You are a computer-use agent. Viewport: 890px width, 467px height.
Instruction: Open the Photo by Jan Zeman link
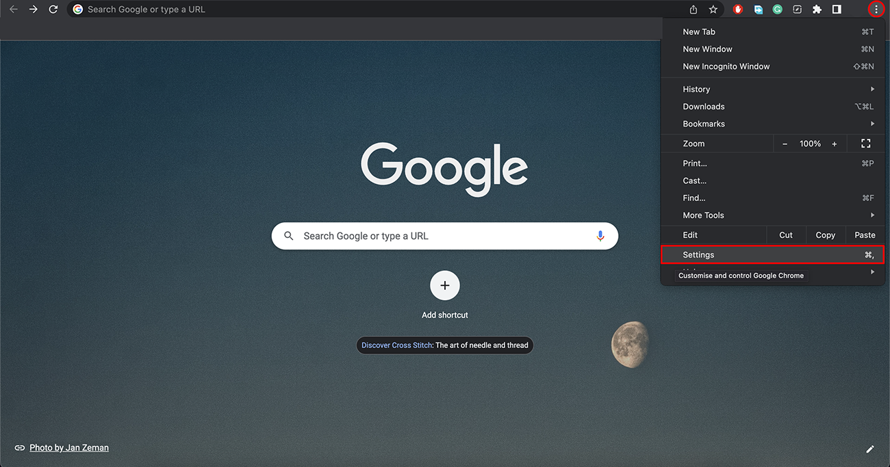coord(69,448)
